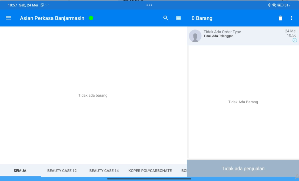Tap the blue info icon under order time
Image resolution: width=299 pixels, height=181 pixels.
[x=295, y=40]
